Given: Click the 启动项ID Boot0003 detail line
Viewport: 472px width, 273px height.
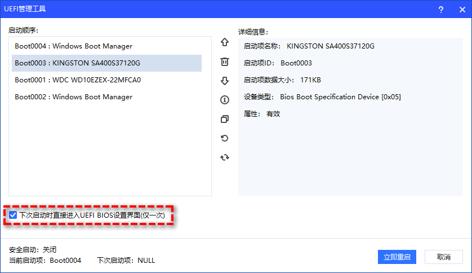Looking at the screenshot, I should [x=278, y=63].
